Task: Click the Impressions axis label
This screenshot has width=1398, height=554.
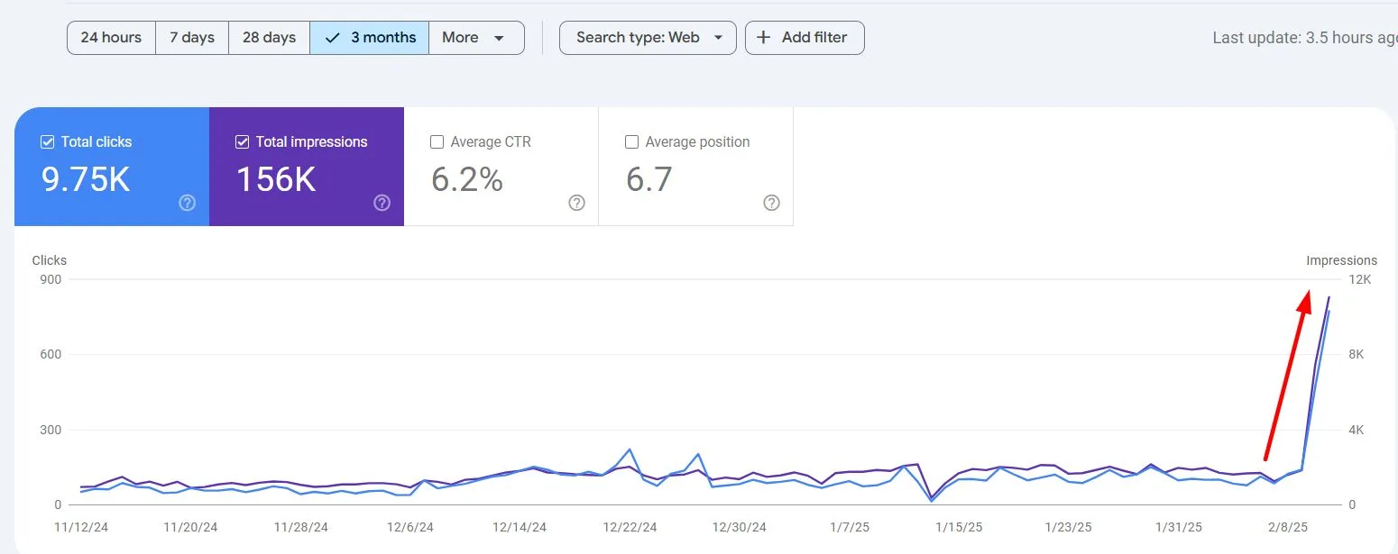Action: (1341, 259)
